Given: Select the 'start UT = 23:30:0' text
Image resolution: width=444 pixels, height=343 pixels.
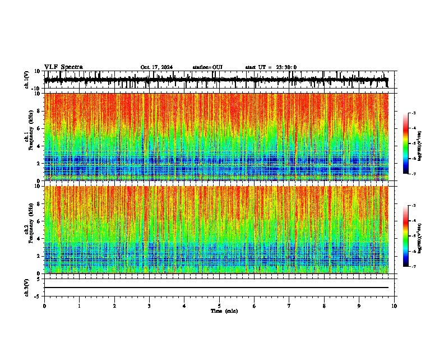Looking at the screenshot, I should tap(271, 67).
